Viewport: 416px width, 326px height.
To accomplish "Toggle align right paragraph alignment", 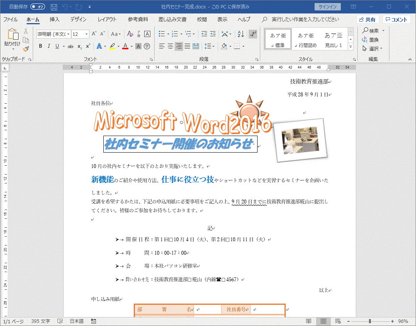I will point(179,46).
